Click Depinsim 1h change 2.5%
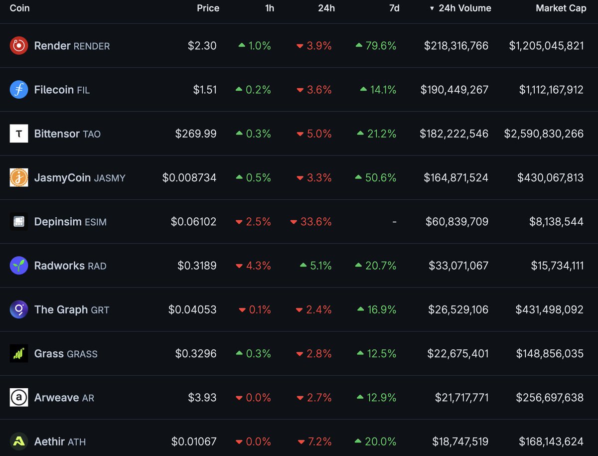Image resolution: width=598 pixels, height=456 pixels. pyautogui.click(x=253, y=221)
